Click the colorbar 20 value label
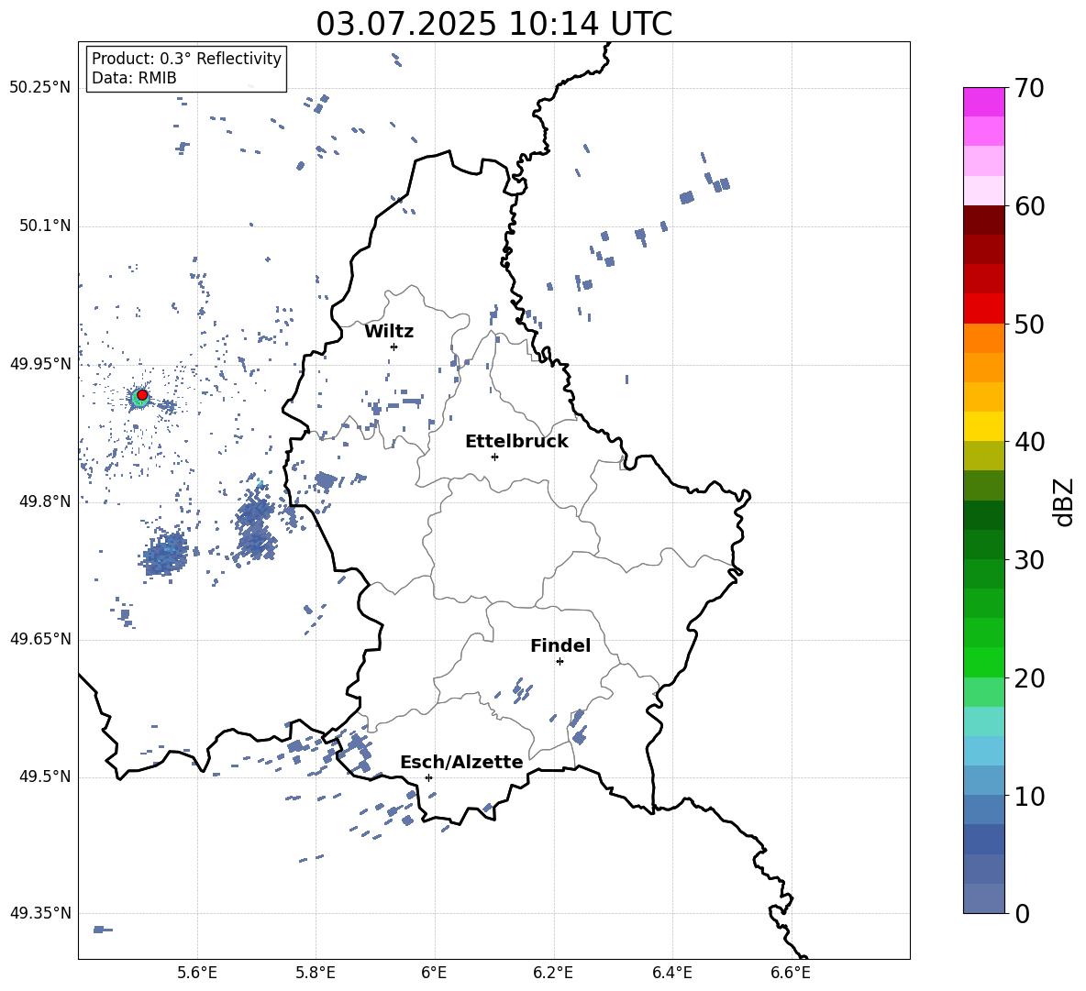Image resolution: width=1086 pixels, height=991 pixels. [1029, 678]
